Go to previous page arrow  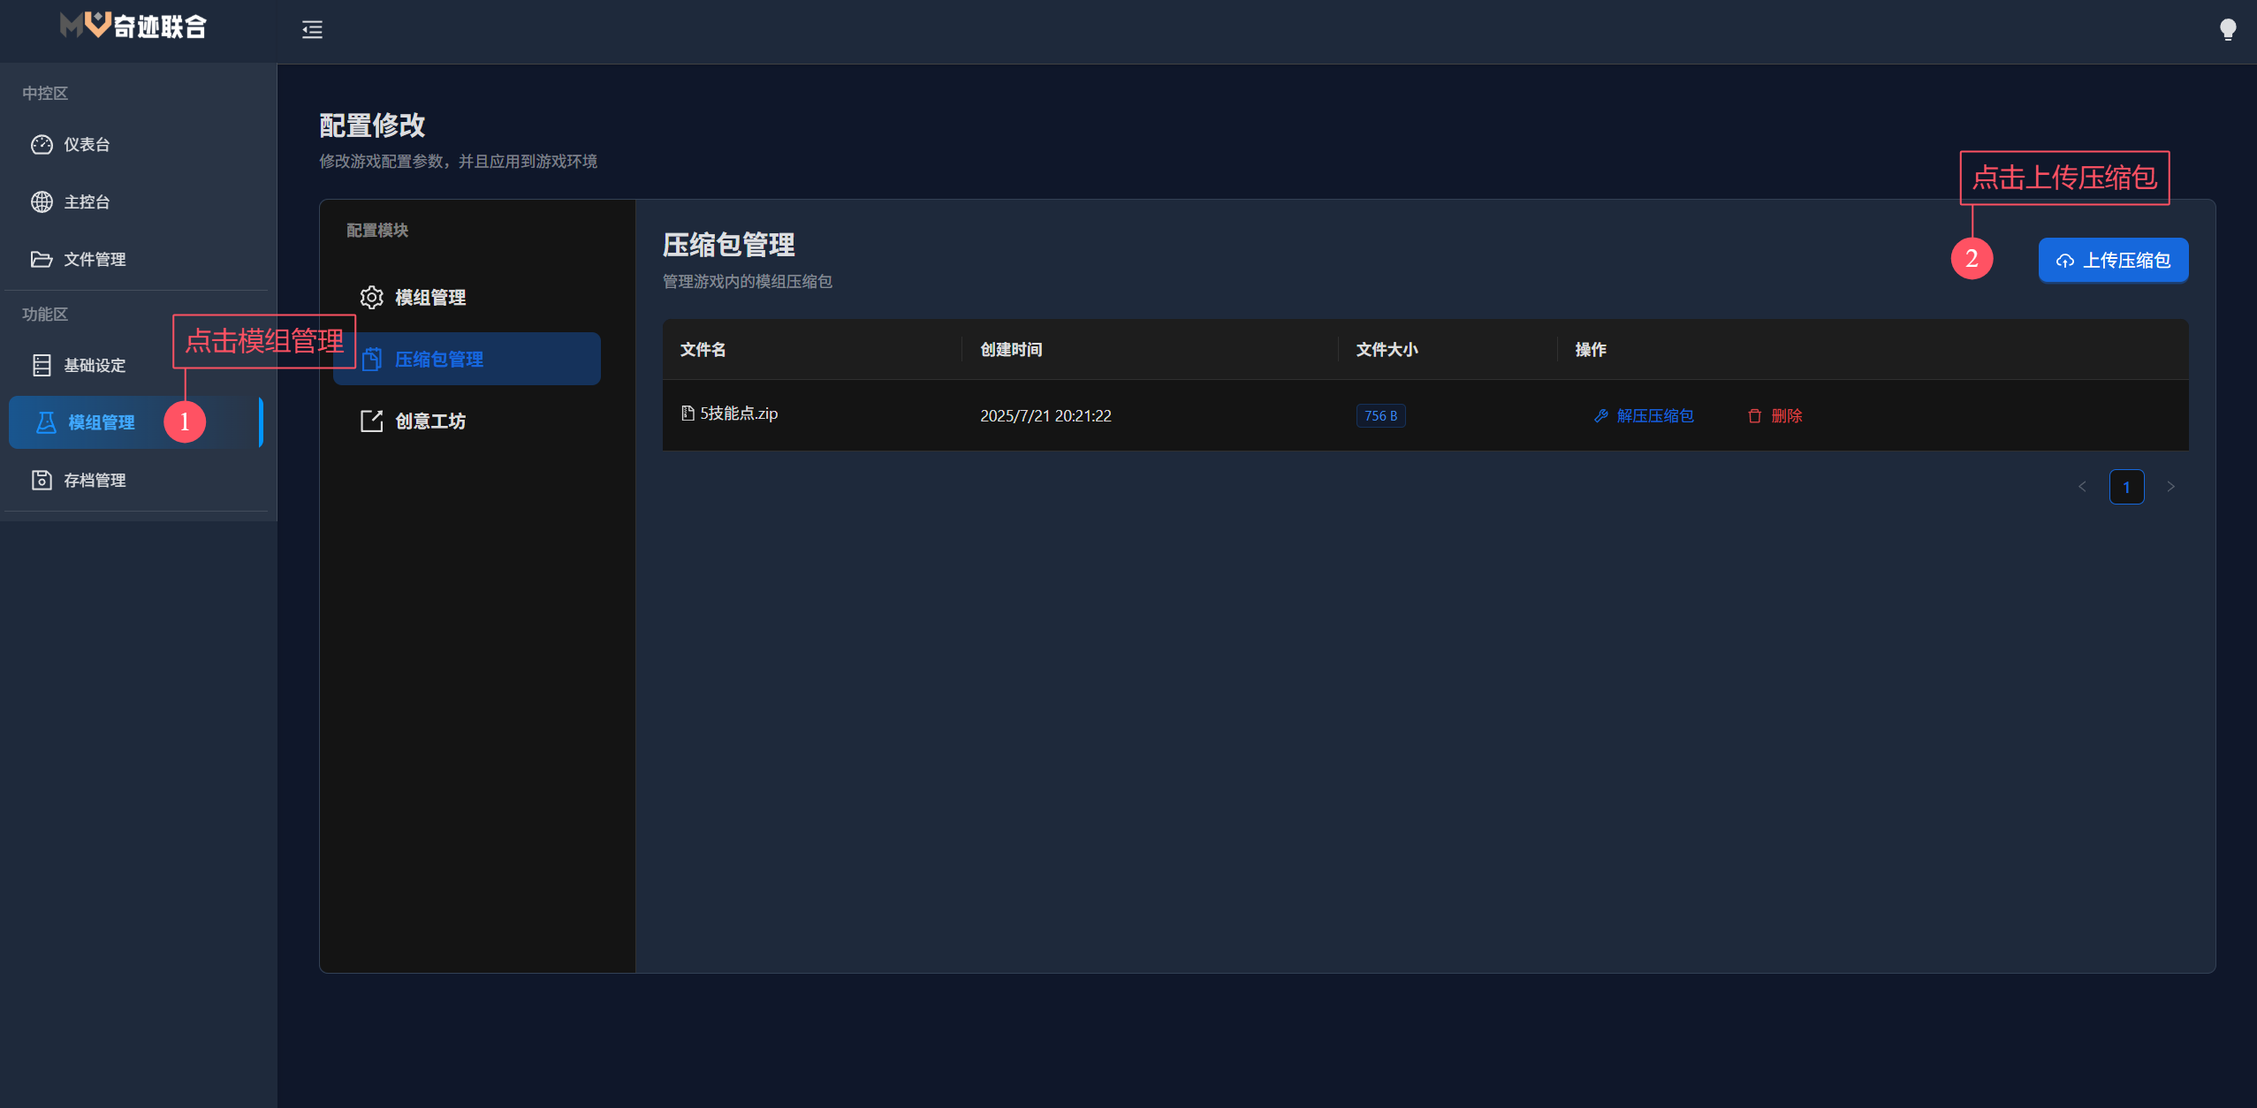pos(2082,487)
